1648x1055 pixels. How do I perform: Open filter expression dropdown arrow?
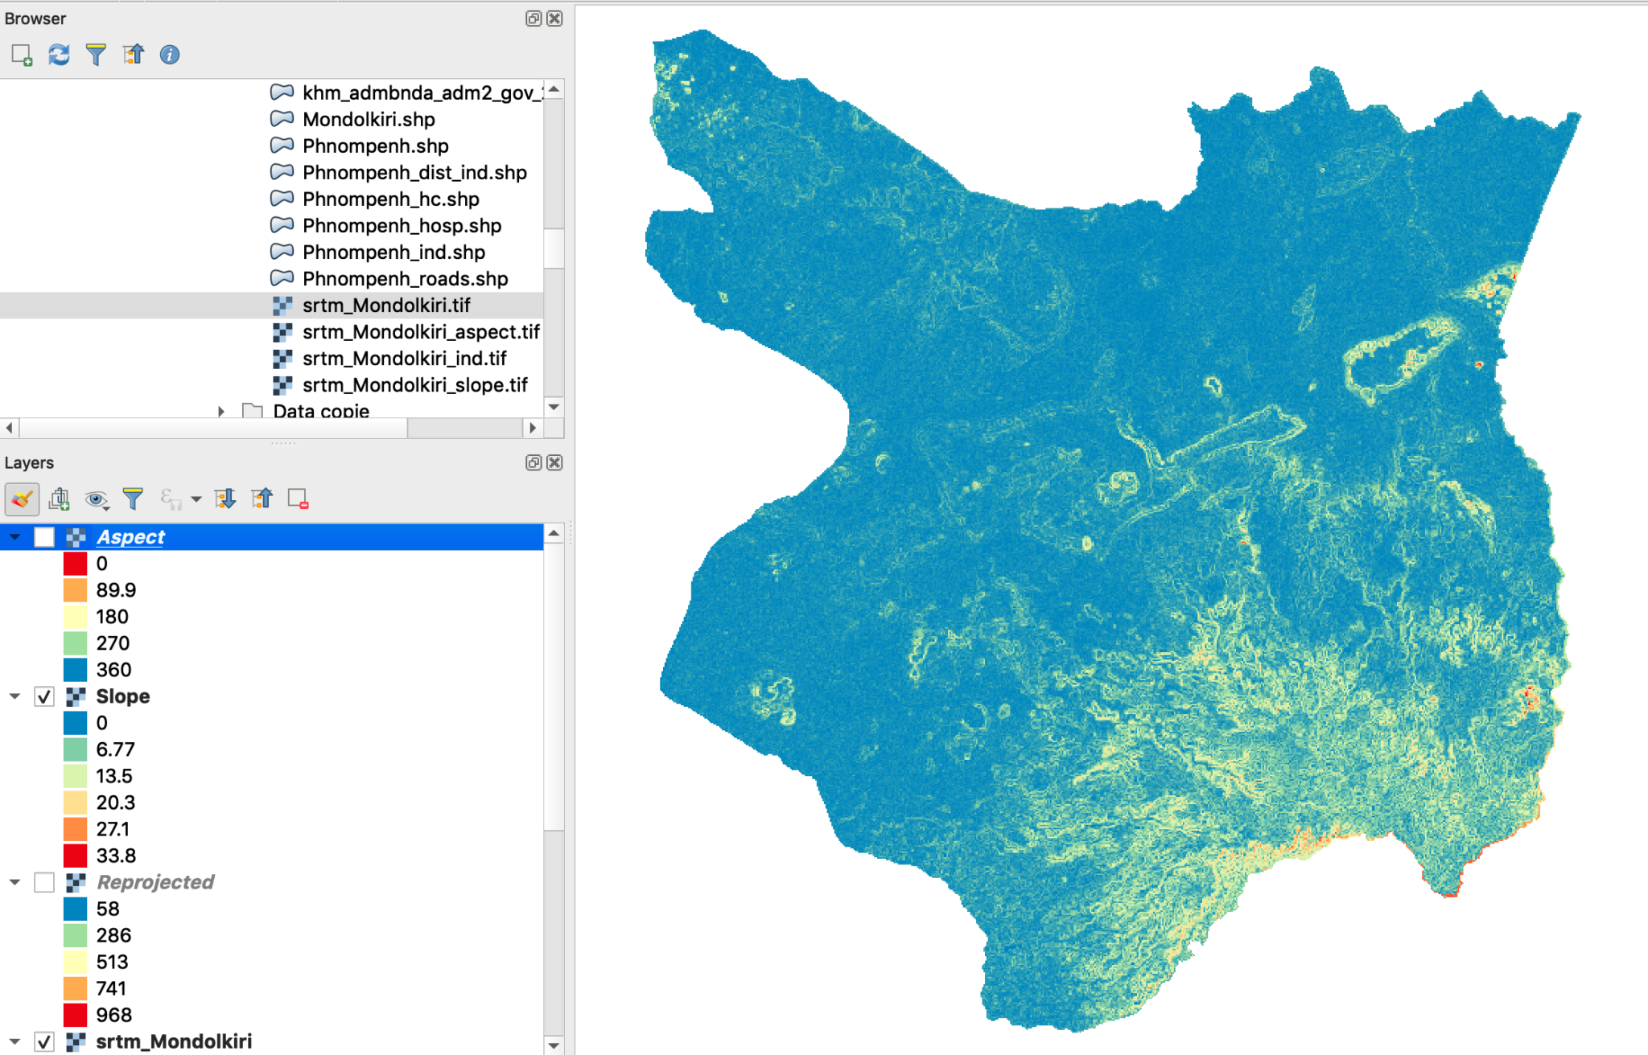coord(196,500)
